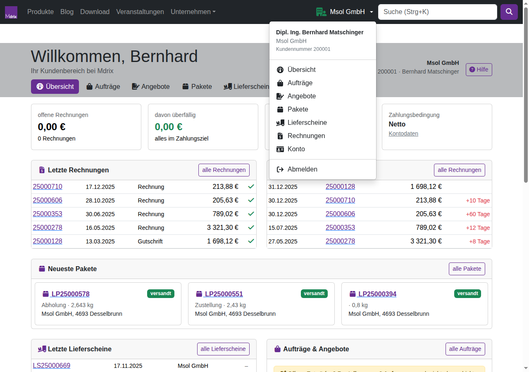
Task: Click the Angebote icon in dropdown menu
Action: pos(280,96)
